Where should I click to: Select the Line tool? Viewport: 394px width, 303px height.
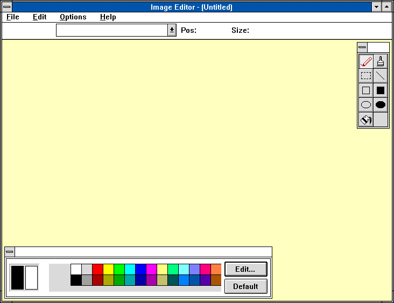pyautogui.click(x=381, y=76)
